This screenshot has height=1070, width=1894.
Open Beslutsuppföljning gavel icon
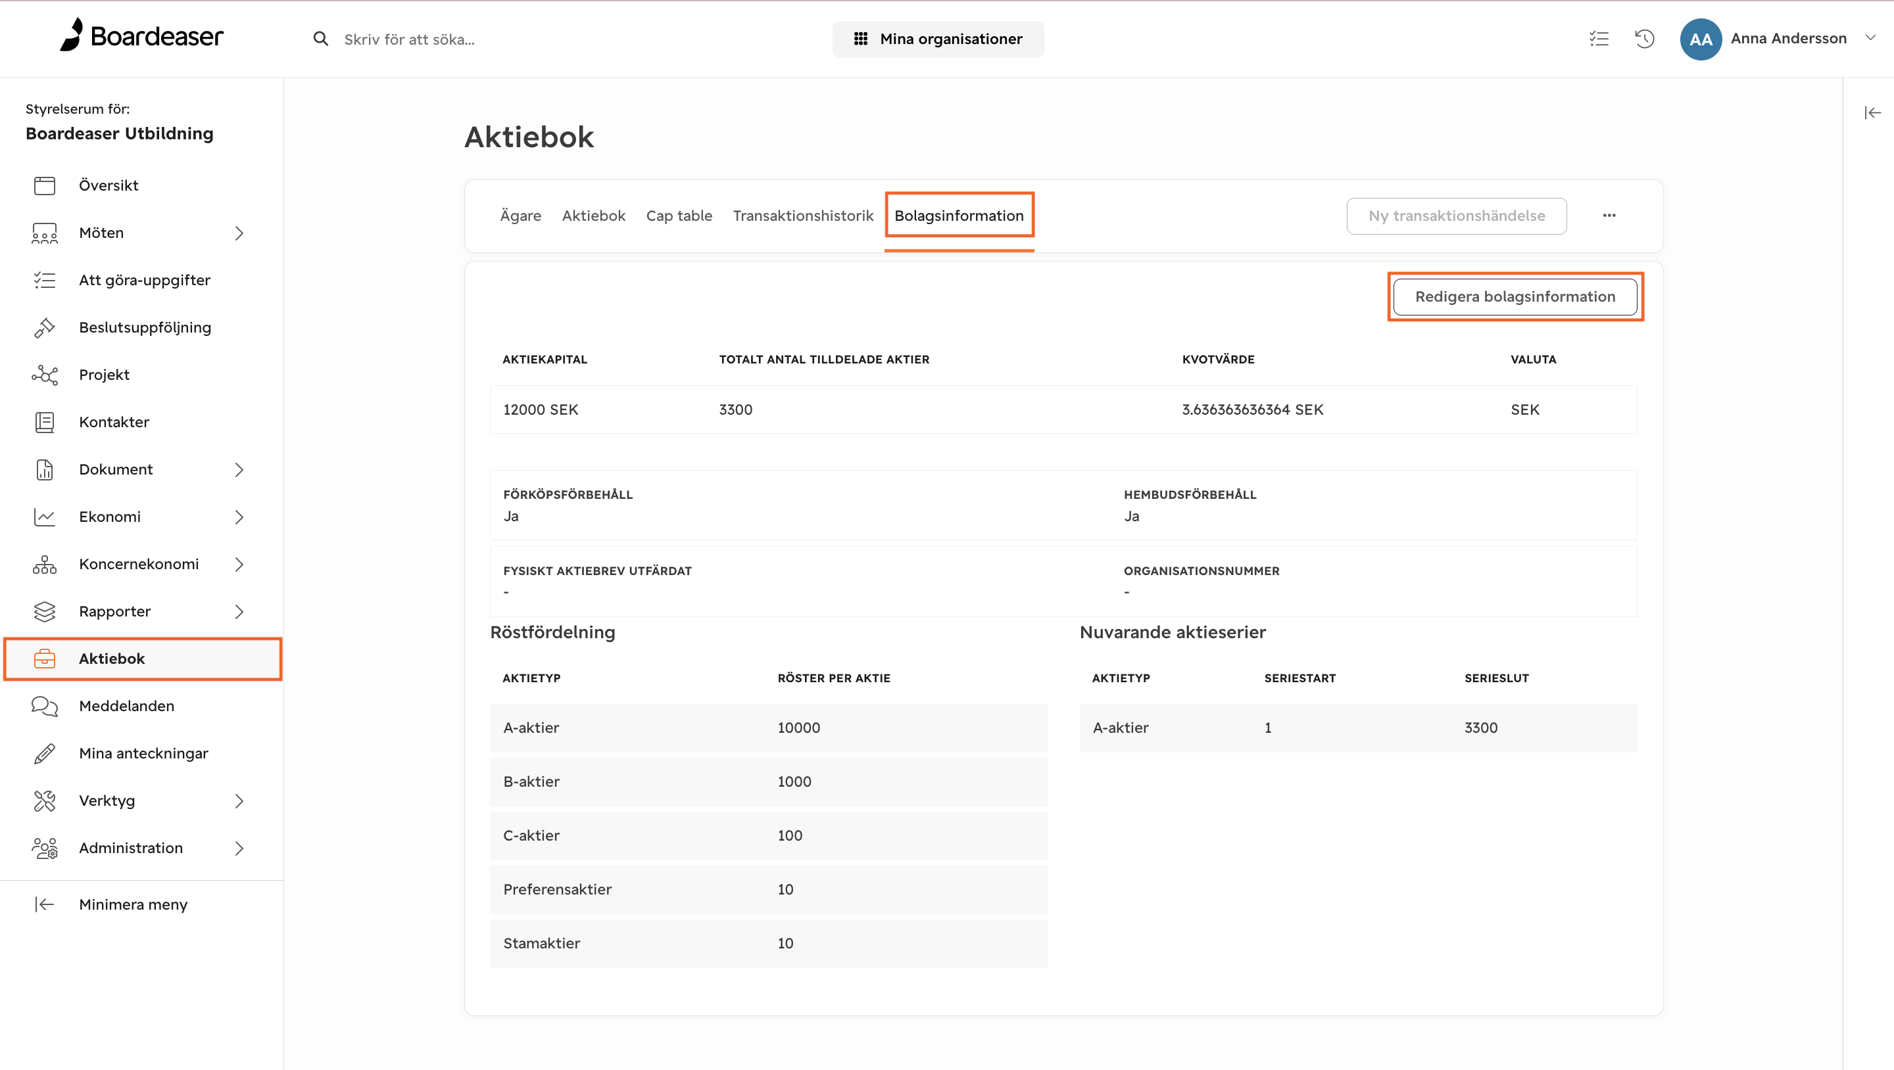[44, 328]
